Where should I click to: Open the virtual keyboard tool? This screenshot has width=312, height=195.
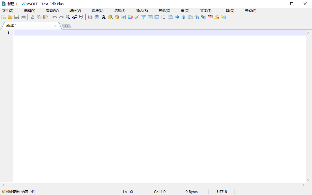pos(170,17)
